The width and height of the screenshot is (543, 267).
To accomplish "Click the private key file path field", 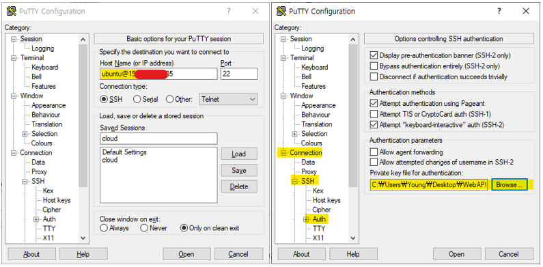I will [x=429, y=185].
